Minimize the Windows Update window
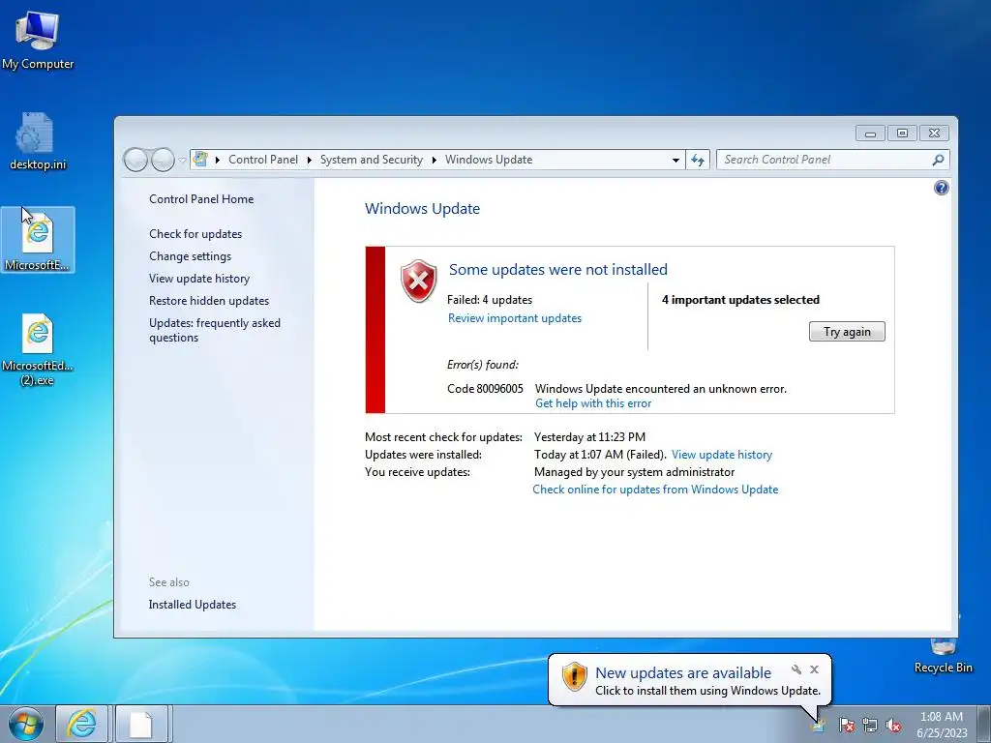 pos(870,134)
